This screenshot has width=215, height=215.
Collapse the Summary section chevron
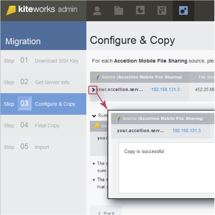[94, 116]
